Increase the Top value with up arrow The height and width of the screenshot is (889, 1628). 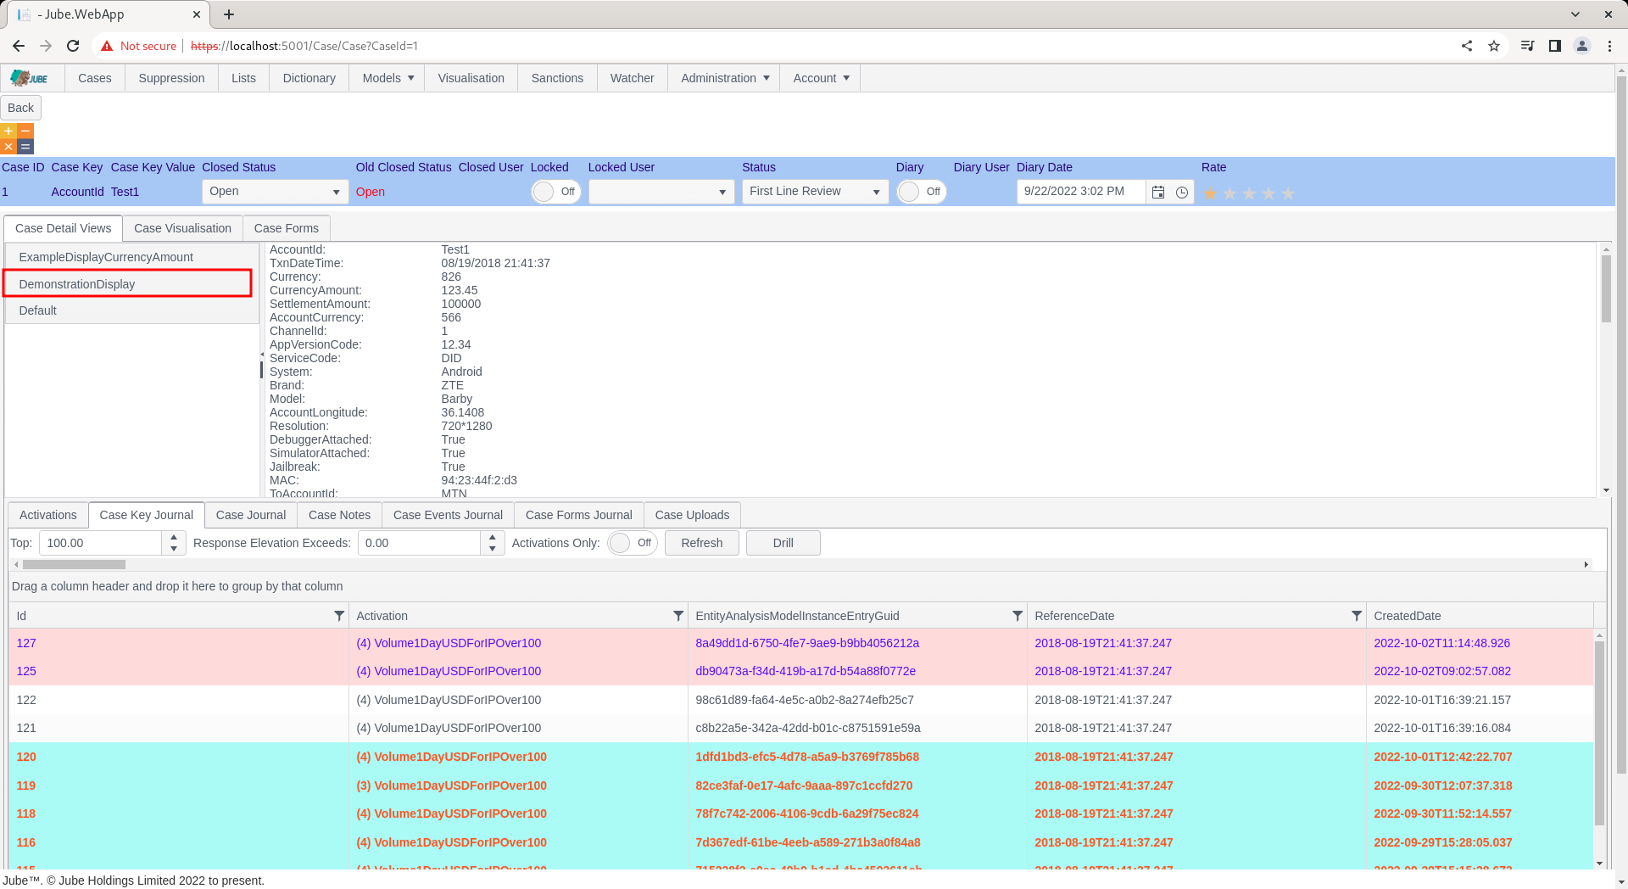(174, 537)
